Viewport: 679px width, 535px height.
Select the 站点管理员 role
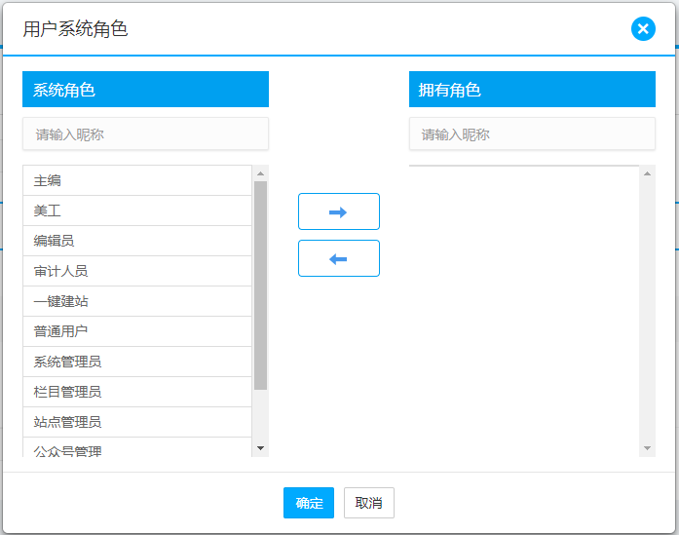click(x=137, y=422)
